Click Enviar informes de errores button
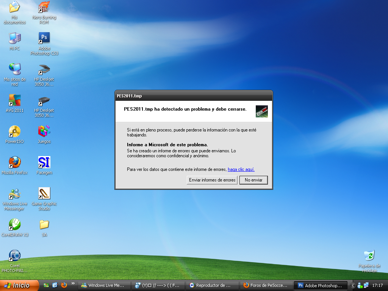The height and width of the screenshot is (291, 388). click(x=212, y=180)
